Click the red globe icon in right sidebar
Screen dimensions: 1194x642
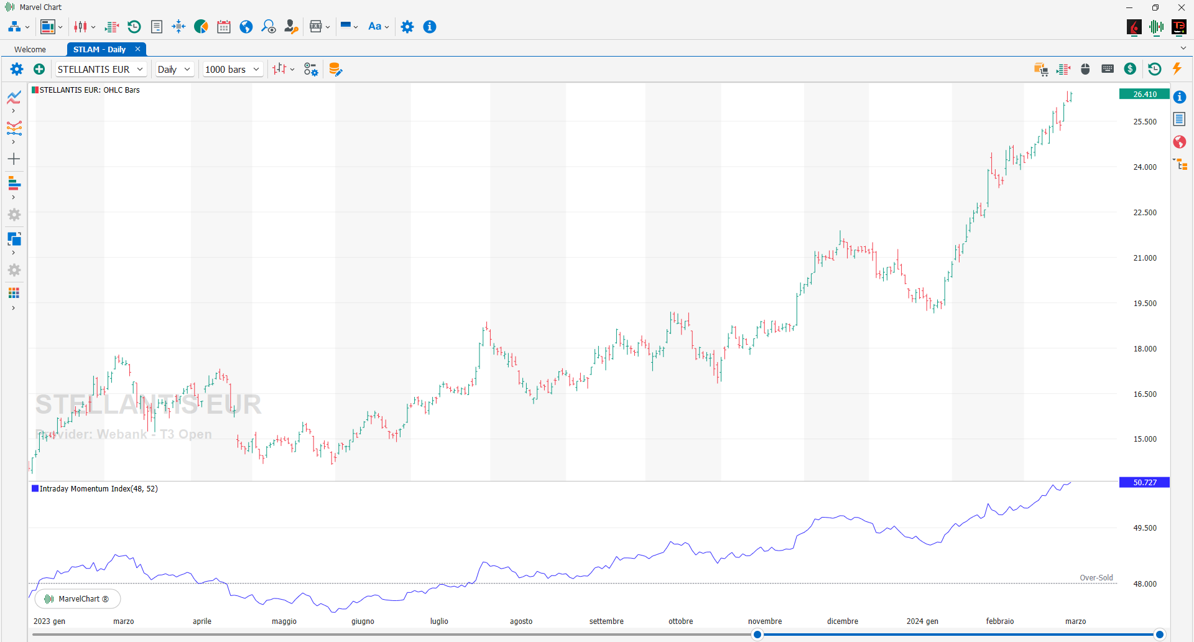point(1180,142)
